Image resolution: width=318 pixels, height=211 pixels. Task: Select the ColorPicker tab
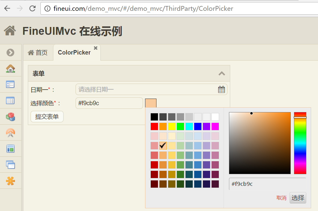pyautogui.click(x=74, y=52)
